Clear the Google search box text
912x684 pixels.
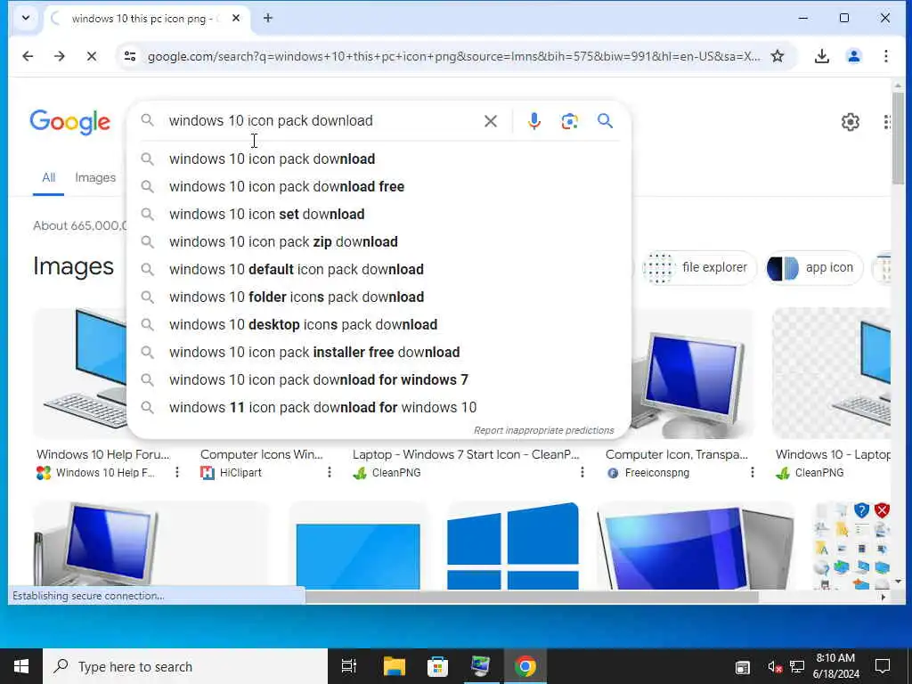[x=491, y=121]
